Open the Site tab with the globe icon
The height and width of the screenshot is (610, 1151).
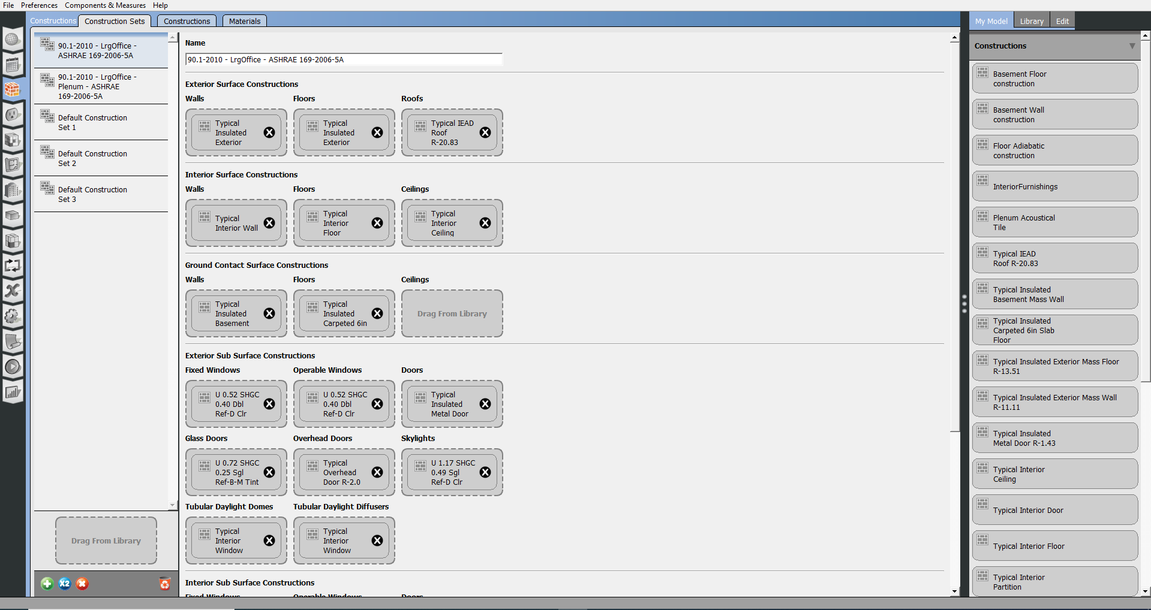[x=13, y=40]
